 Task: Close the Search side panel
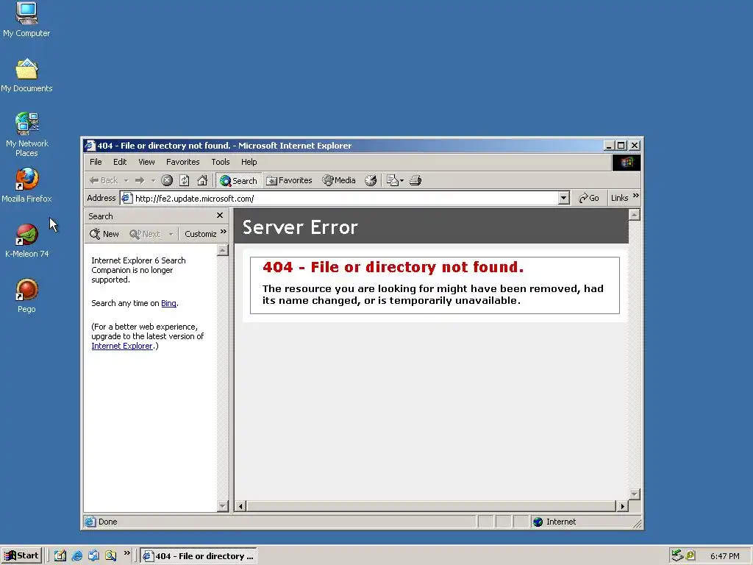click(x=220, y=216)
